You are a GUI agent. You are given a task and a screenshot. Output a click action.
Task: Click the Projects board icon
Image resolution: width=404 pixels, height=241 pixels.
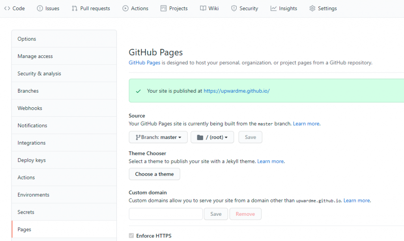pyautogui.click(x=164, y=9)
